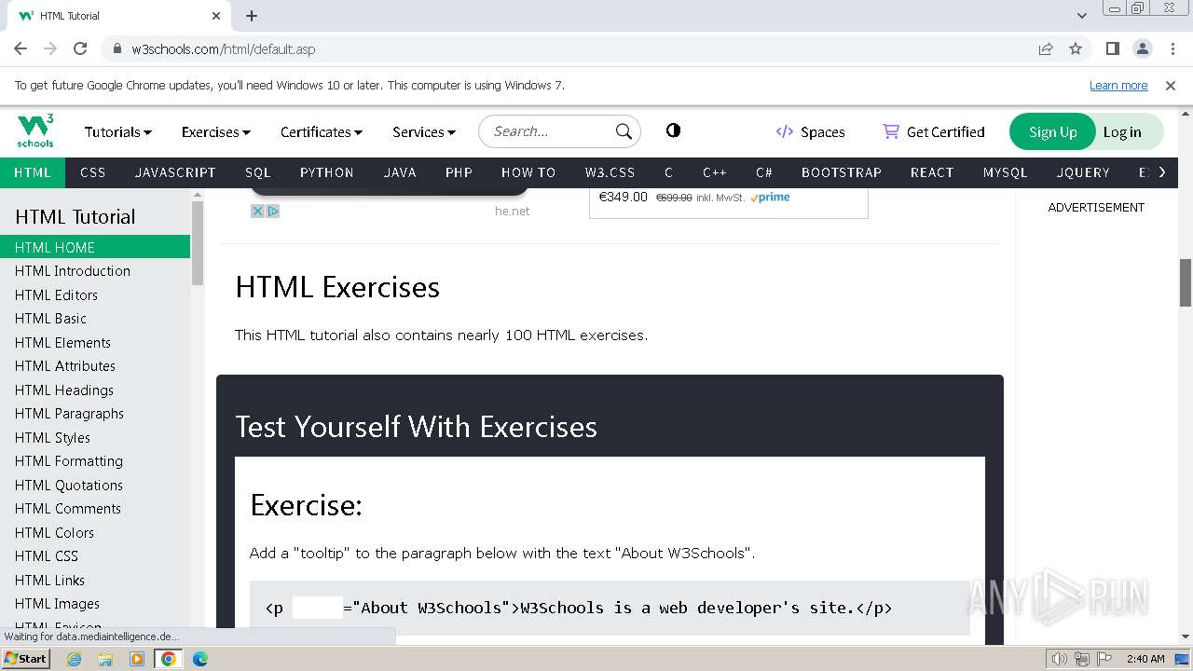This screenshot has height=671, width=1193.
Task: Share this page icon
Action: point(1046,48)
